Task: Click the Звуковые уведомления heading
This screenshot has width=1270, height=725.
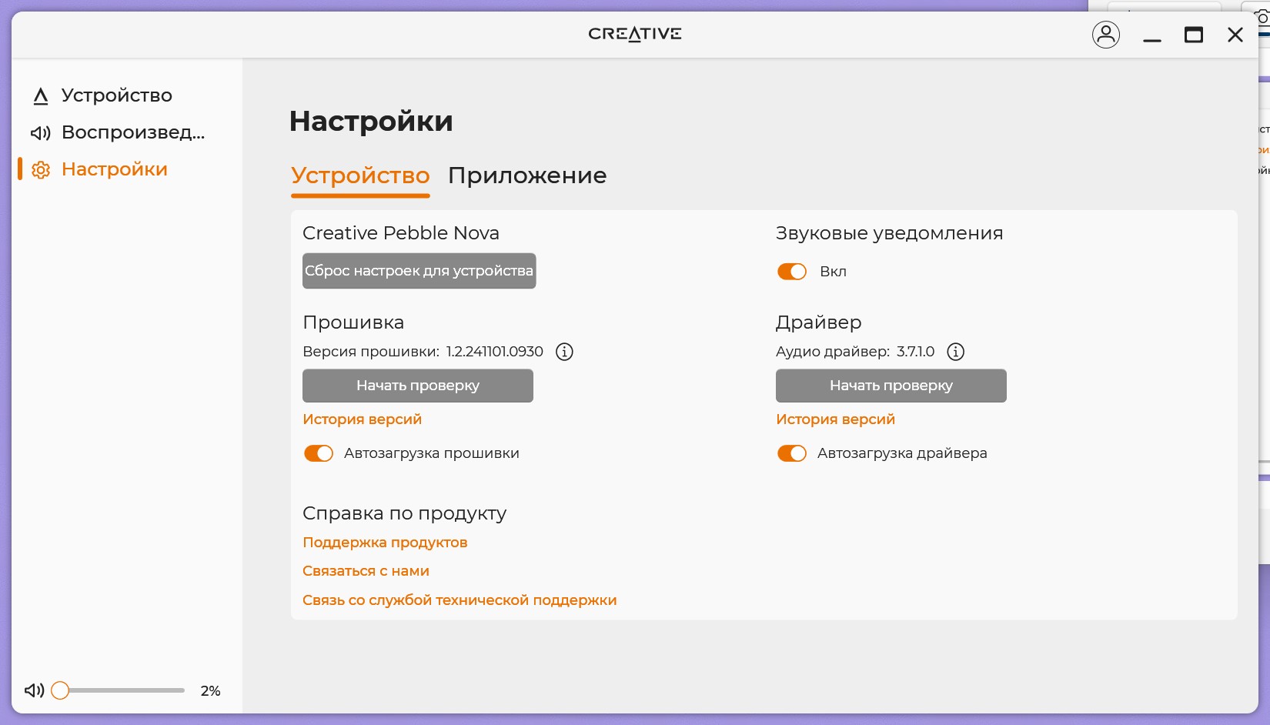Action: (x=890, y=233)
